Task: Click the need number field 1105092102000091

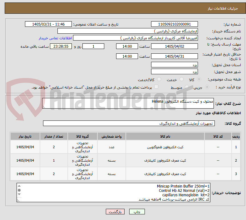Action: (174, 24)
